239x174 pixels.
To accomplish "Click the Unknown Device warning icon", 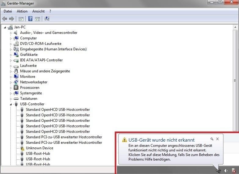I will tap(22, 148).
